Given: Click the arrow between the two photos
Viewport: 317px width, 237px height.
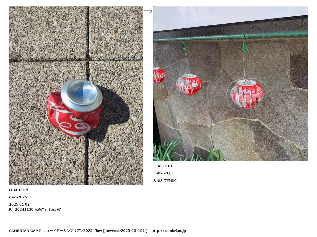Looking at the screenshot, I should click(x=148, y=11).
